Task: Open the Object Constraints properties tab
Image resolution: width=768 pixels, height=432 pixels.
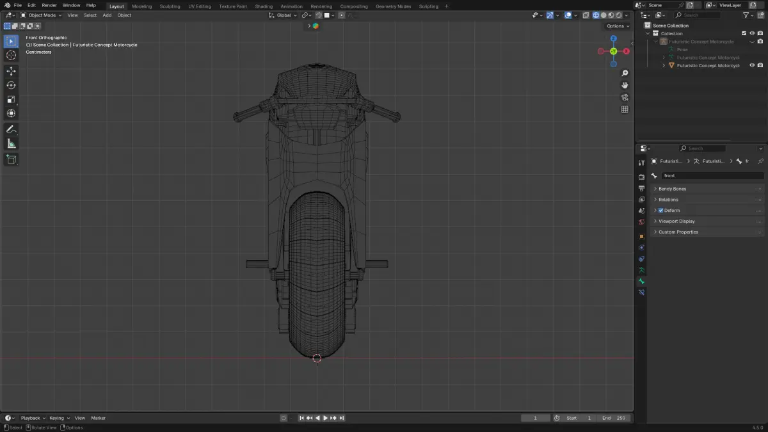Action: 641,259
